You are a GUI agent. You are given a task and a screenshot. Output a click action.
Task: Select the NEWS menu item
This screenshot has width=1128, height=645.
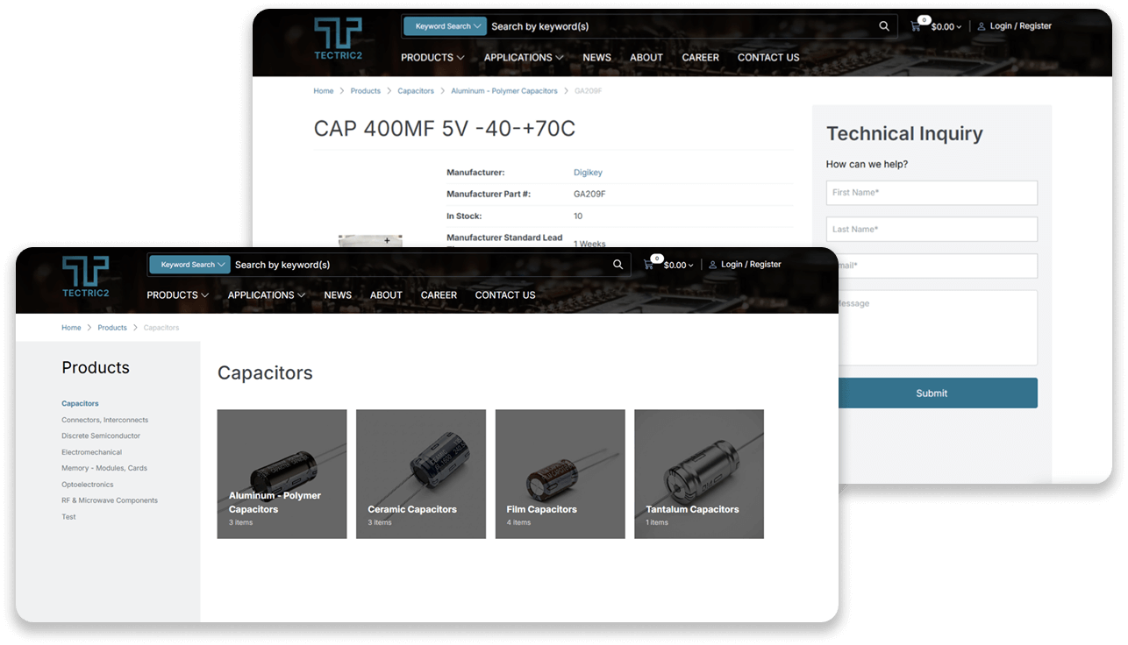338,295
